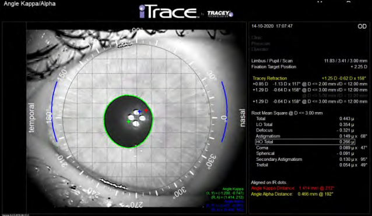The width and height of the screenshot is (372, 216).
Task: Click the green "Angle Kappa" overlay heading
Action: [x=233, y=189]
